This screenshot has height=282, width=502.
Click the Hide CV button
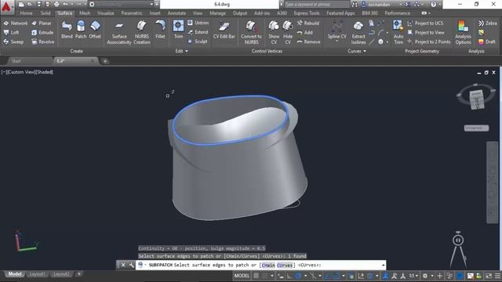pos(288,32)
